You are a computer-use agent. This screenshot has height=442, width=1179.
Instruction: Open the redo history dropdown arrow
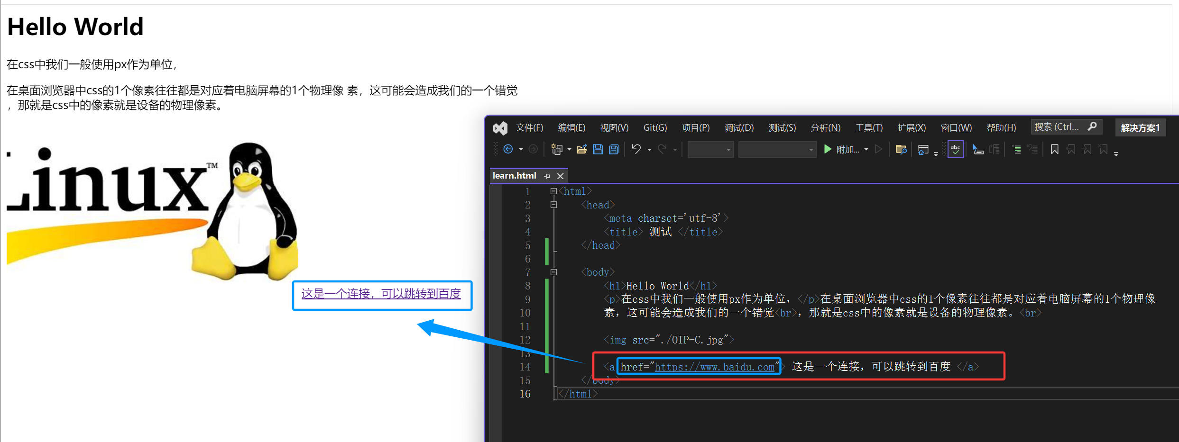674,150
